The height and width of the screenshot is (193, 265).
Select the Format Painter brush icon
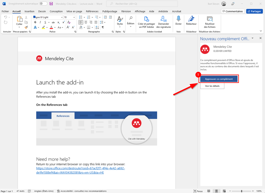(x=26, y=27)
